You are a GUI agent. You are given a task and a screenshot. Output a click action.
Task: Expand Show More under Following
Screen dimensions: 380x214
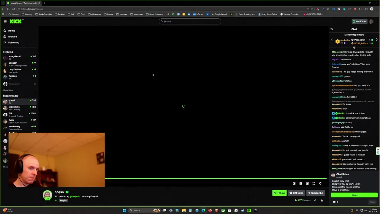[x=8, y=90]
